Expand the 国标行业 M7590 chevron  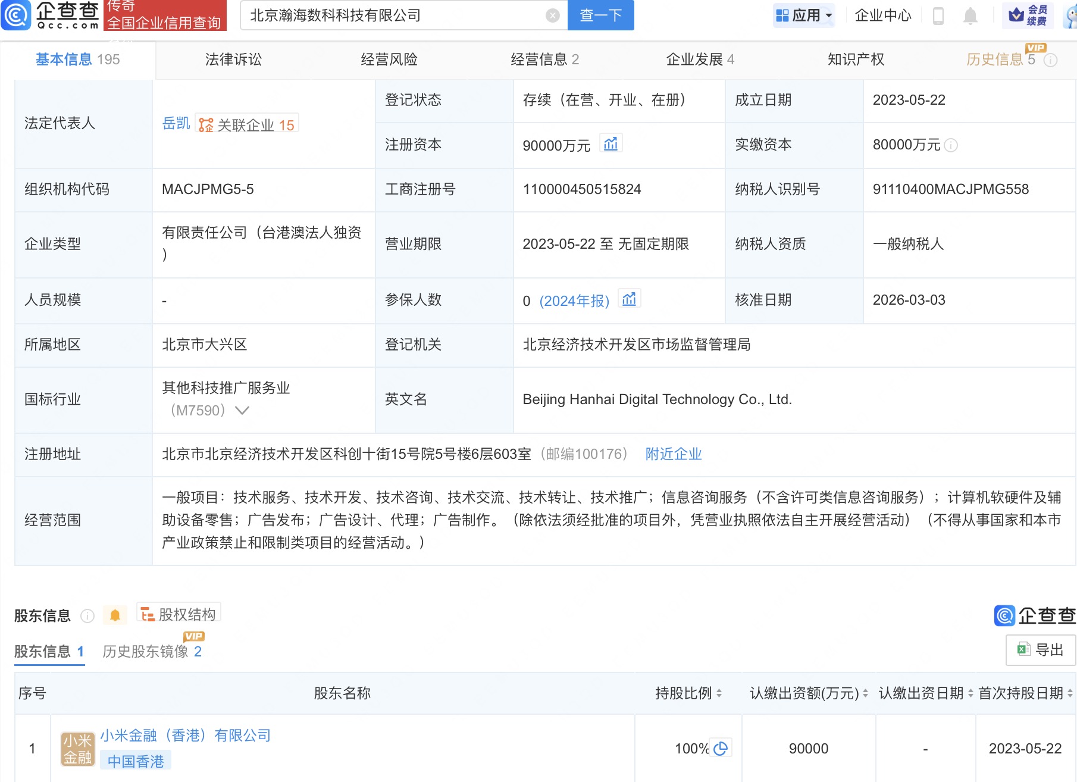(x=242, y=411)
